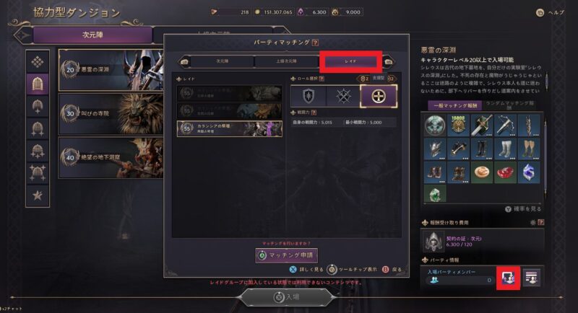The image size is (578, 313).
Task: Click the diamond cluster sidebar category icon
Action: [x=38, y=62]
